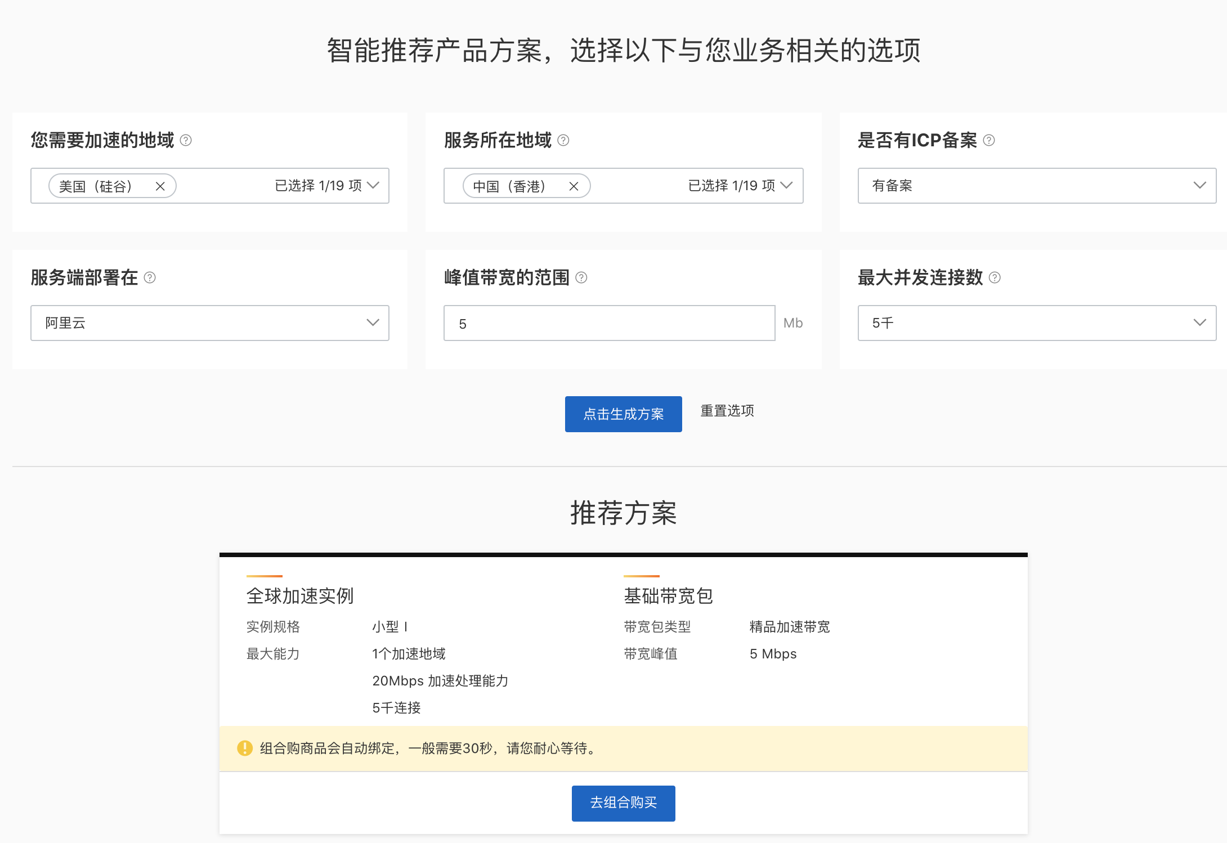This screenshot has height=843, width=1227.
Task: Click the 带宽峰值 label
Action: click(651, 654)
